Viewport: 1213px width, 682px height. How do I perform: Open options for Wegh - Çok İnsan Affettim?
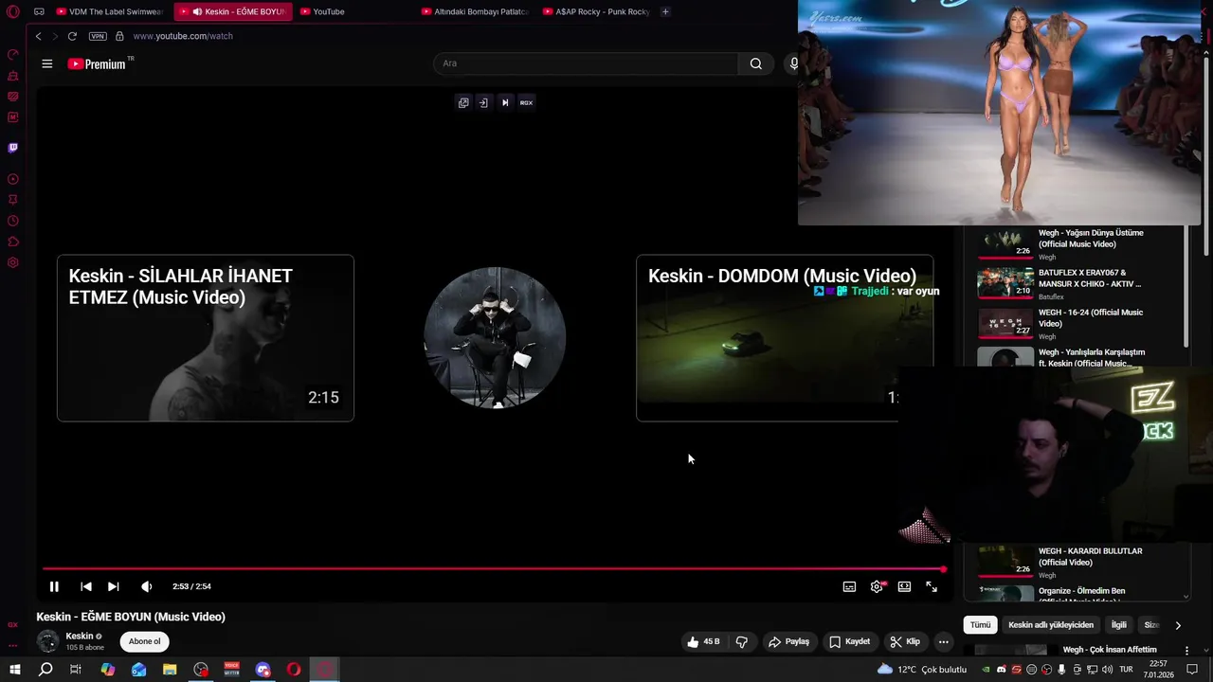coord(1186,650)
